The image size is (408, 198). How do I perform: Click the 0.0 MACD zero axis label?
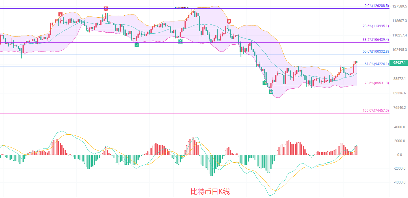(x=399, y=155)
